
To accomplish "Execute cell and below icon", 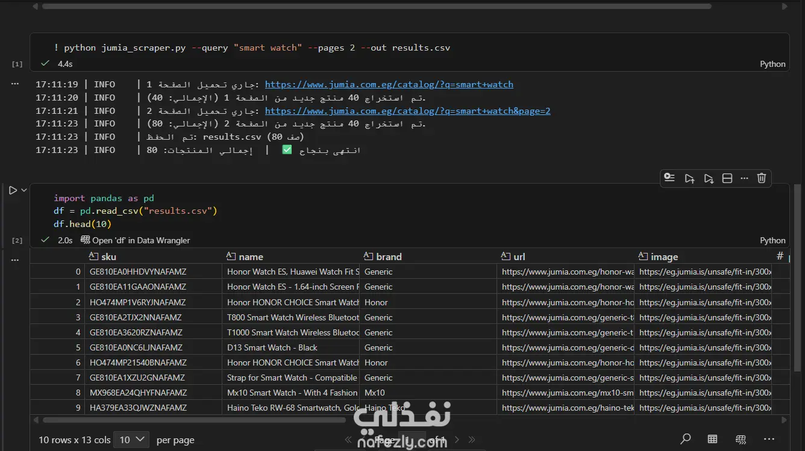I will click(709, 178).
